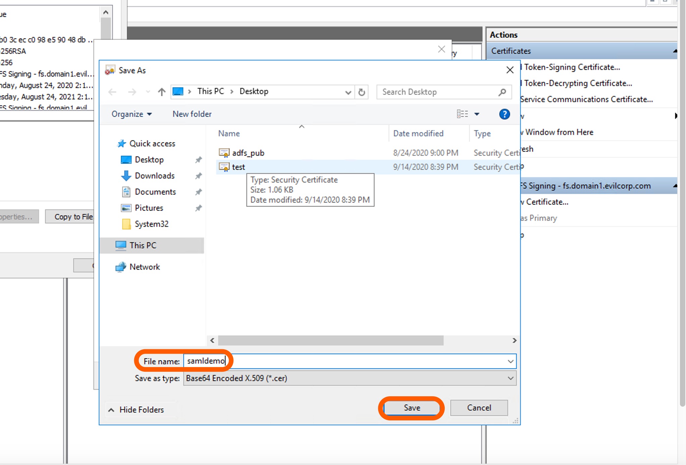Click the horizontal scrollbar in file list
This screenshot has height=465, width=686.
[x=331, y=341]
